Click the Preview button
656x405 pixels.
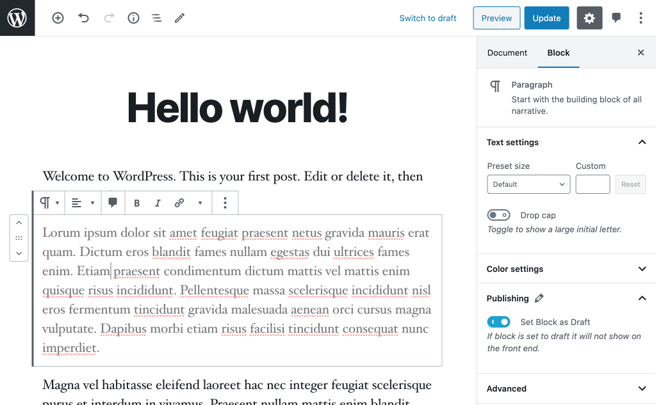click(x=496, y=18)
